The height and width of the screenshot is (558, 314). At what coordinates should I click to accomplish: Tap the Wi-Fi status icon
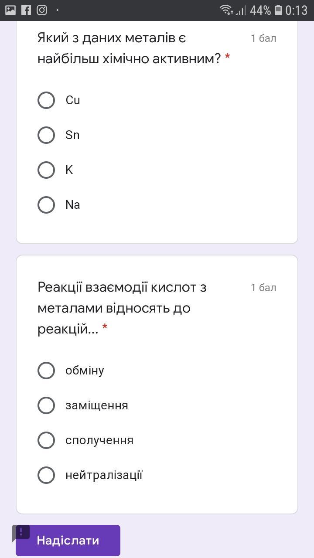226,10
